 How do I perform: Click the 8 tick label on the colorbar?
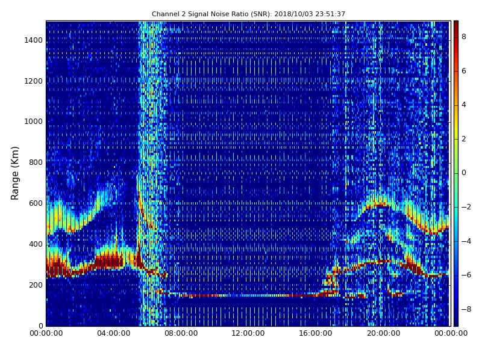(x=464, y=37)
